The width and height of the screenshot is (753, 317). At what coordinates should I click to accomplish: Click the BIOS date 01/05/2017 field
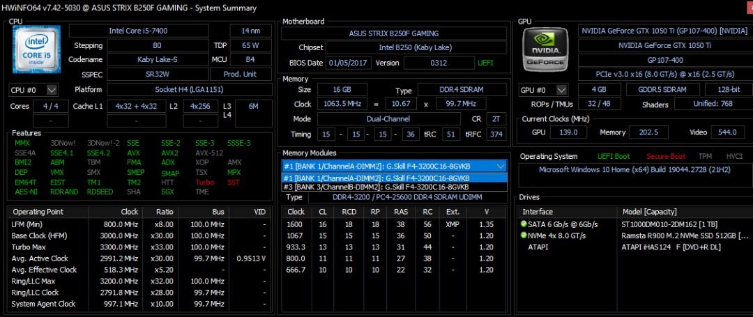[349, 63]
